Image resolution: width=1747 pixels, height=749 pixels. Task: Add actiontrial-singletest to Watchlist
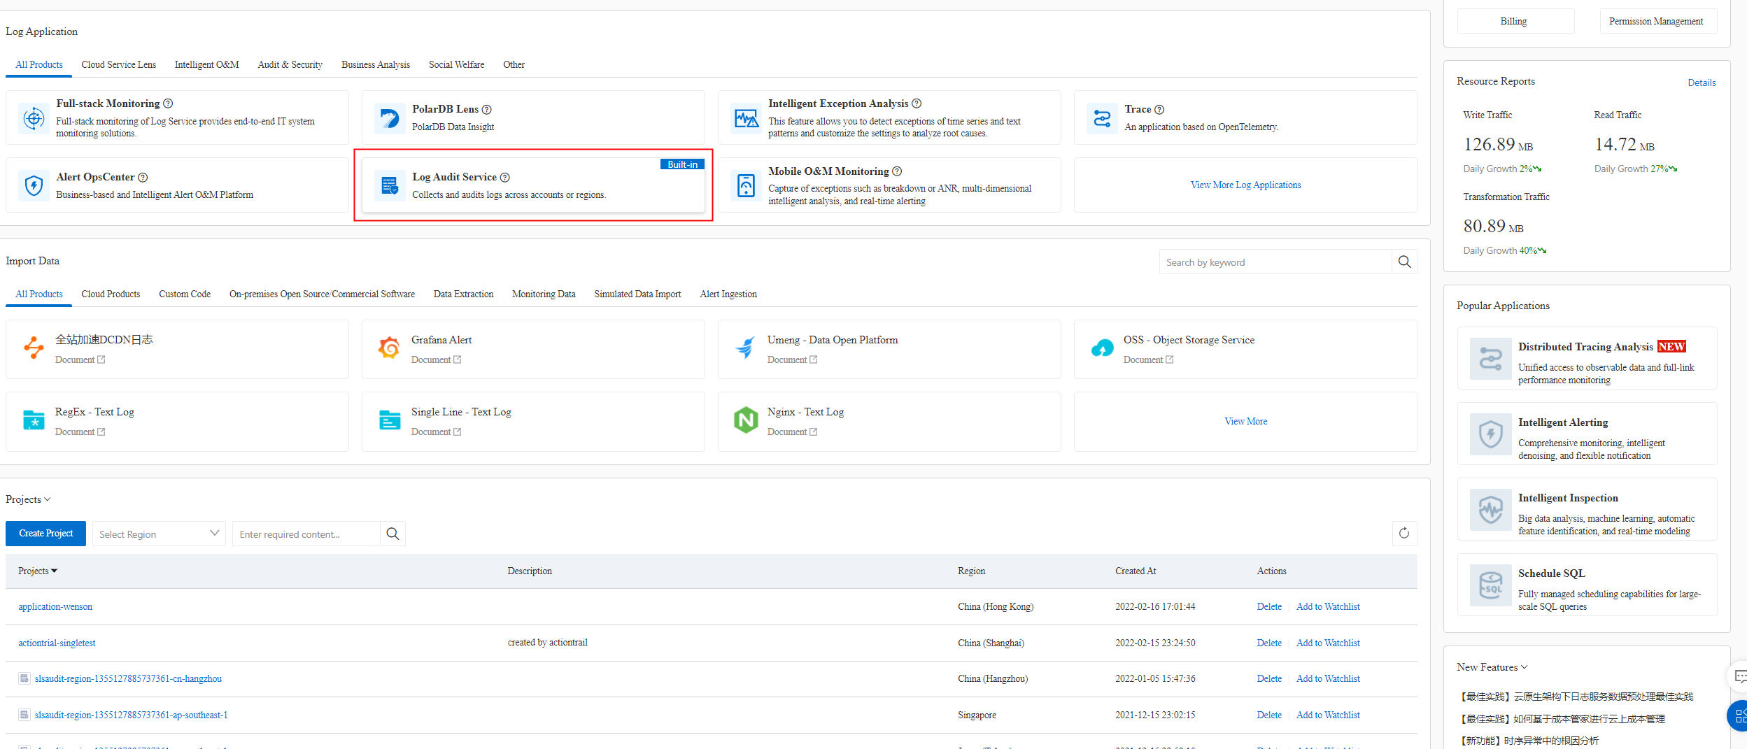click(x=1328, y=643)
